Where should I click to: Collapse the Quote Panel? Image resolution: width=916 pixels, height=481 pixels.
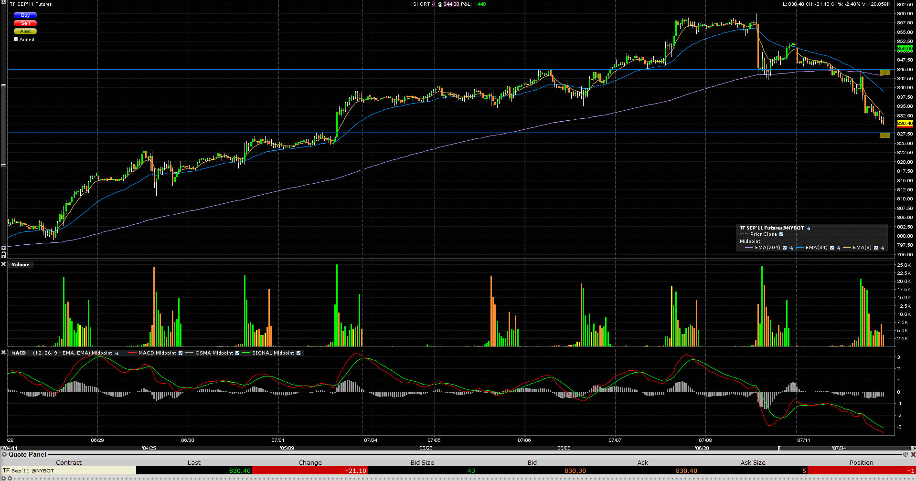tap(4, 455)
